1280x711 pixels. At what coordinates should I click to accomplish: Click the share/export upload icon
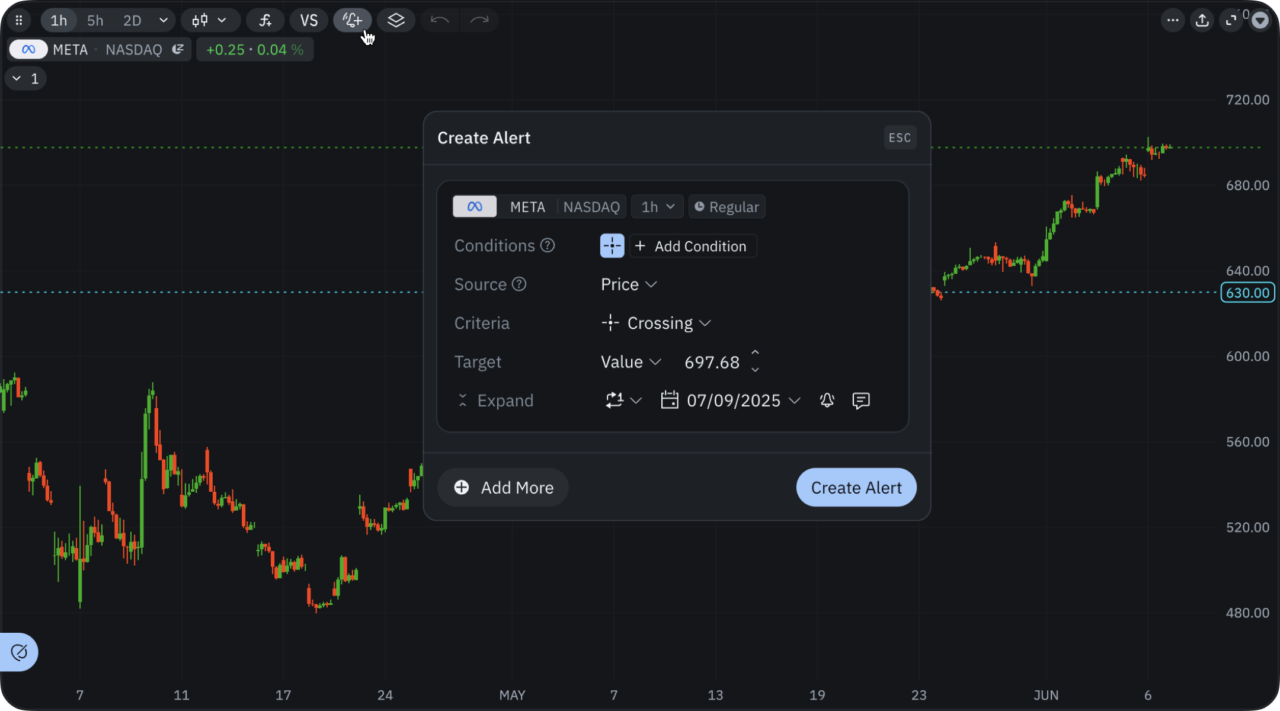pos(1202,20)
